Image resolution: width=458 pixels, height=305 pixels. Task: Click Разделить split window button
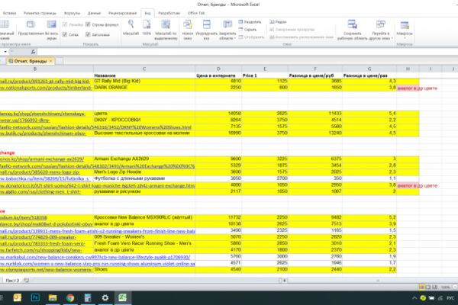[250, 22]
